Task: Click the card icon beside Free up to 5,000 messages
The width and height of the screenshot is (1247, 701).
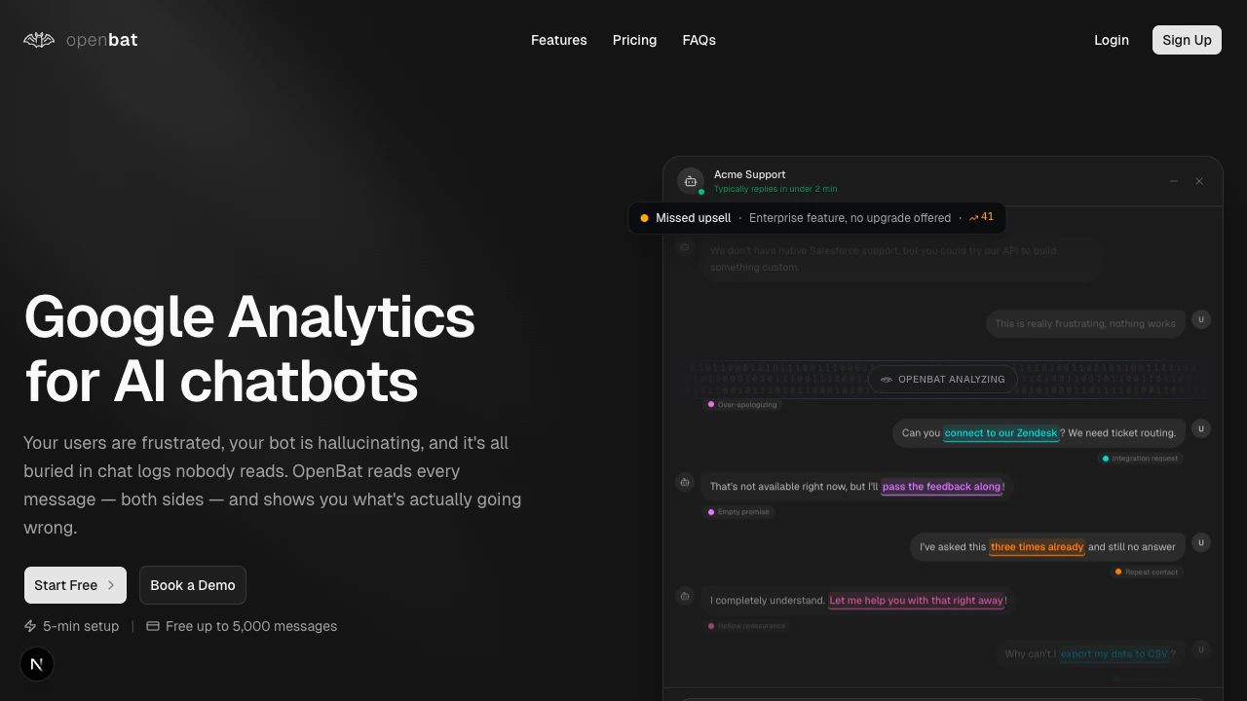Action: [x=153, y=626]
